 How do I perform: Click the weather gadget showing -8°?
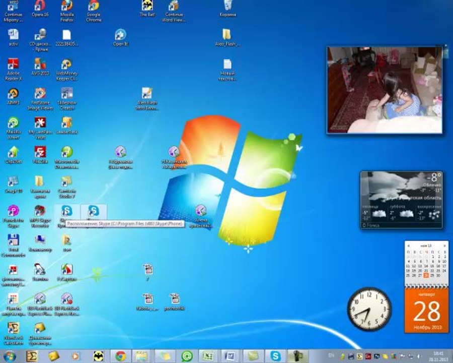[x=402, y=200]
